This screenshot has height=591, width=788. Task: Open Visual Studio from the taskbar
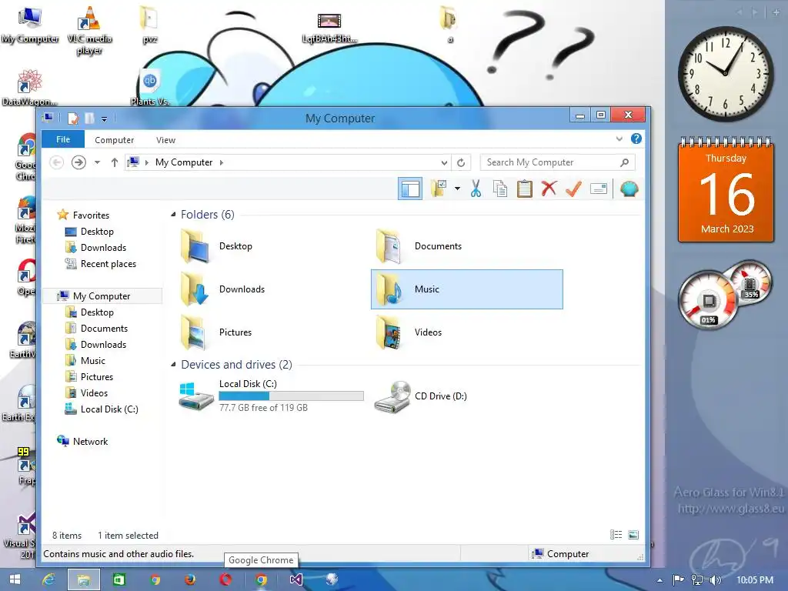[296, 579]
